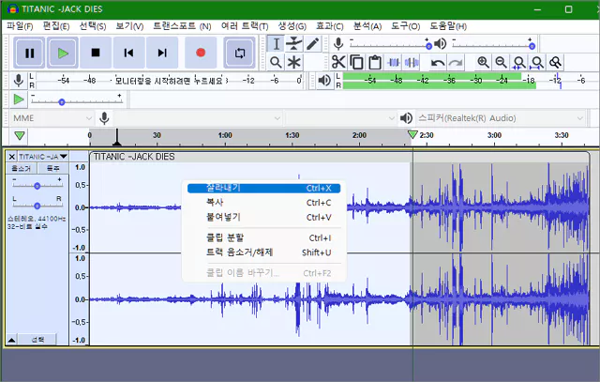Adjust the track gain slider

tap(37, 186)
